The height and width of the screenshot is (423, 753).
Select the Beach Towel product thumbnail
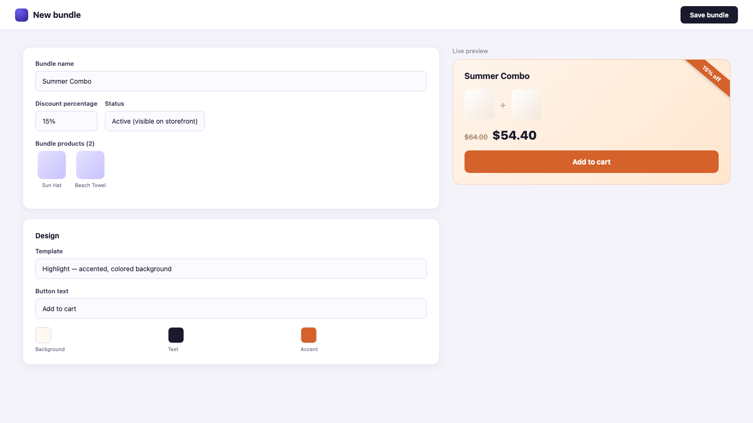(90, 165)
